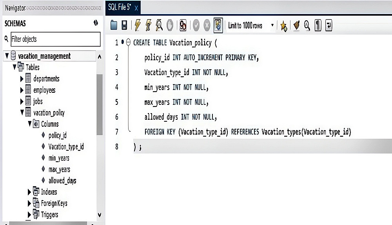The width and height of the screenshot is (392, 225).
Task: Click the Triggers folder label
Action: [49, 215]
